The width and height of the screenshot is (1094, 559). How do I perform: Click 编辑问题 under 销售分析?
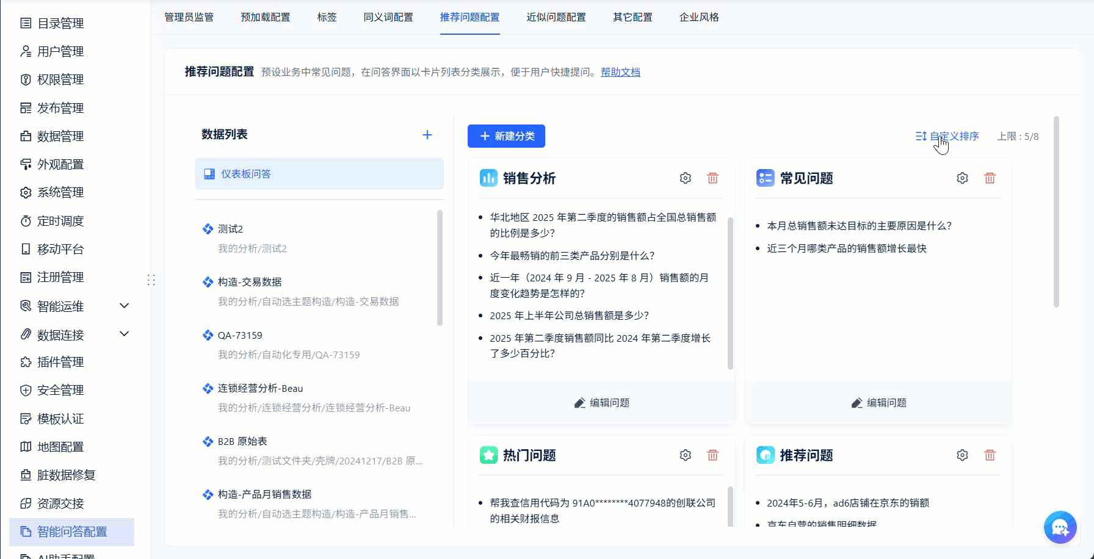click(x=601, y=403)
